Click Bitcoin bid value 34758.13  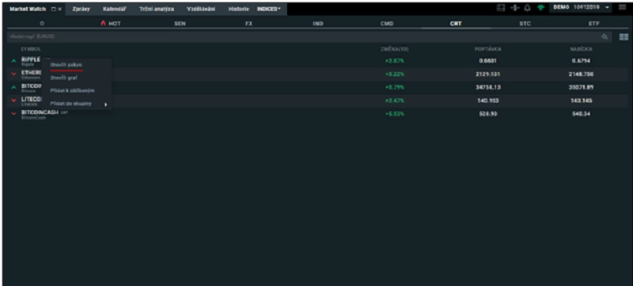tap(487, 87)
